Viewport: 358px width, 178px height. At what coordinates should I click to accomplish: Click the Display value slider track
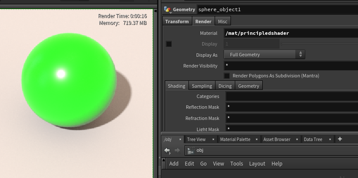tap(320, 44)
